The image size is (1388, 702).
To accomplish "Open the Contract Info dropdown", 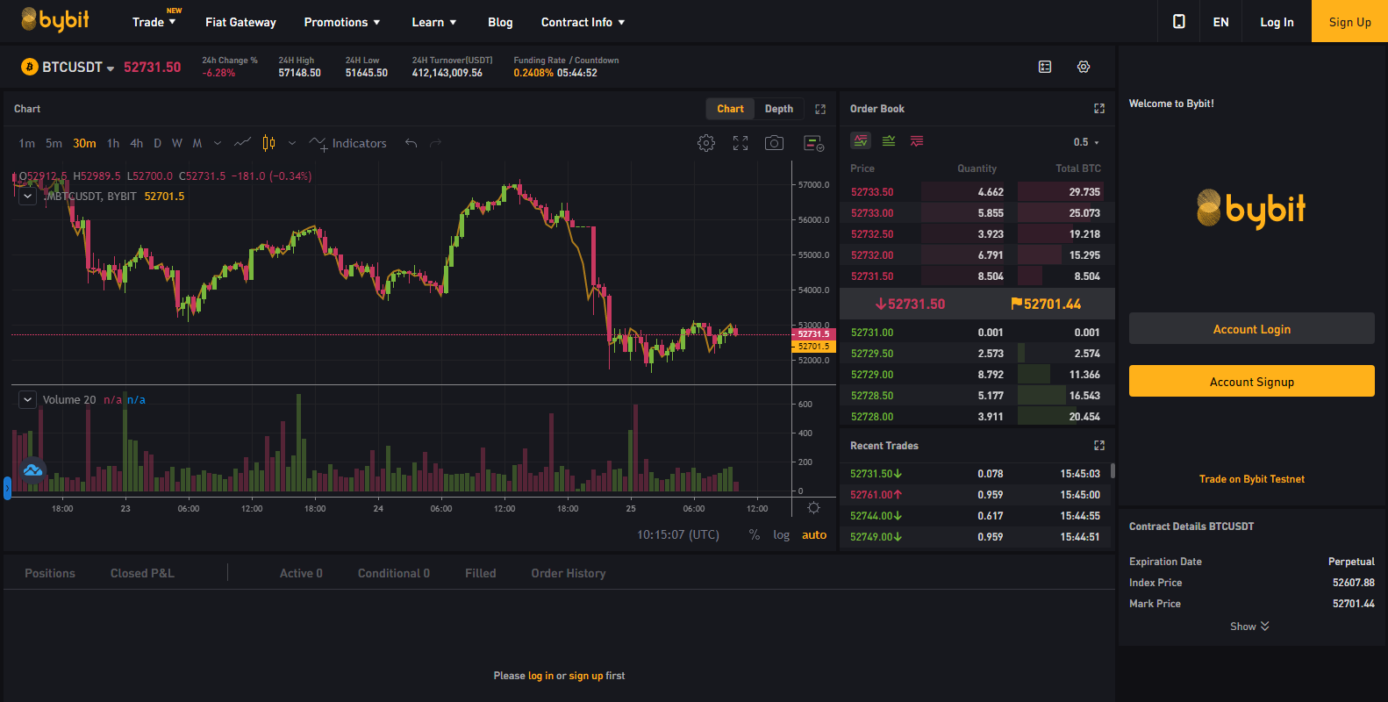I will click(x=583, y=22).
